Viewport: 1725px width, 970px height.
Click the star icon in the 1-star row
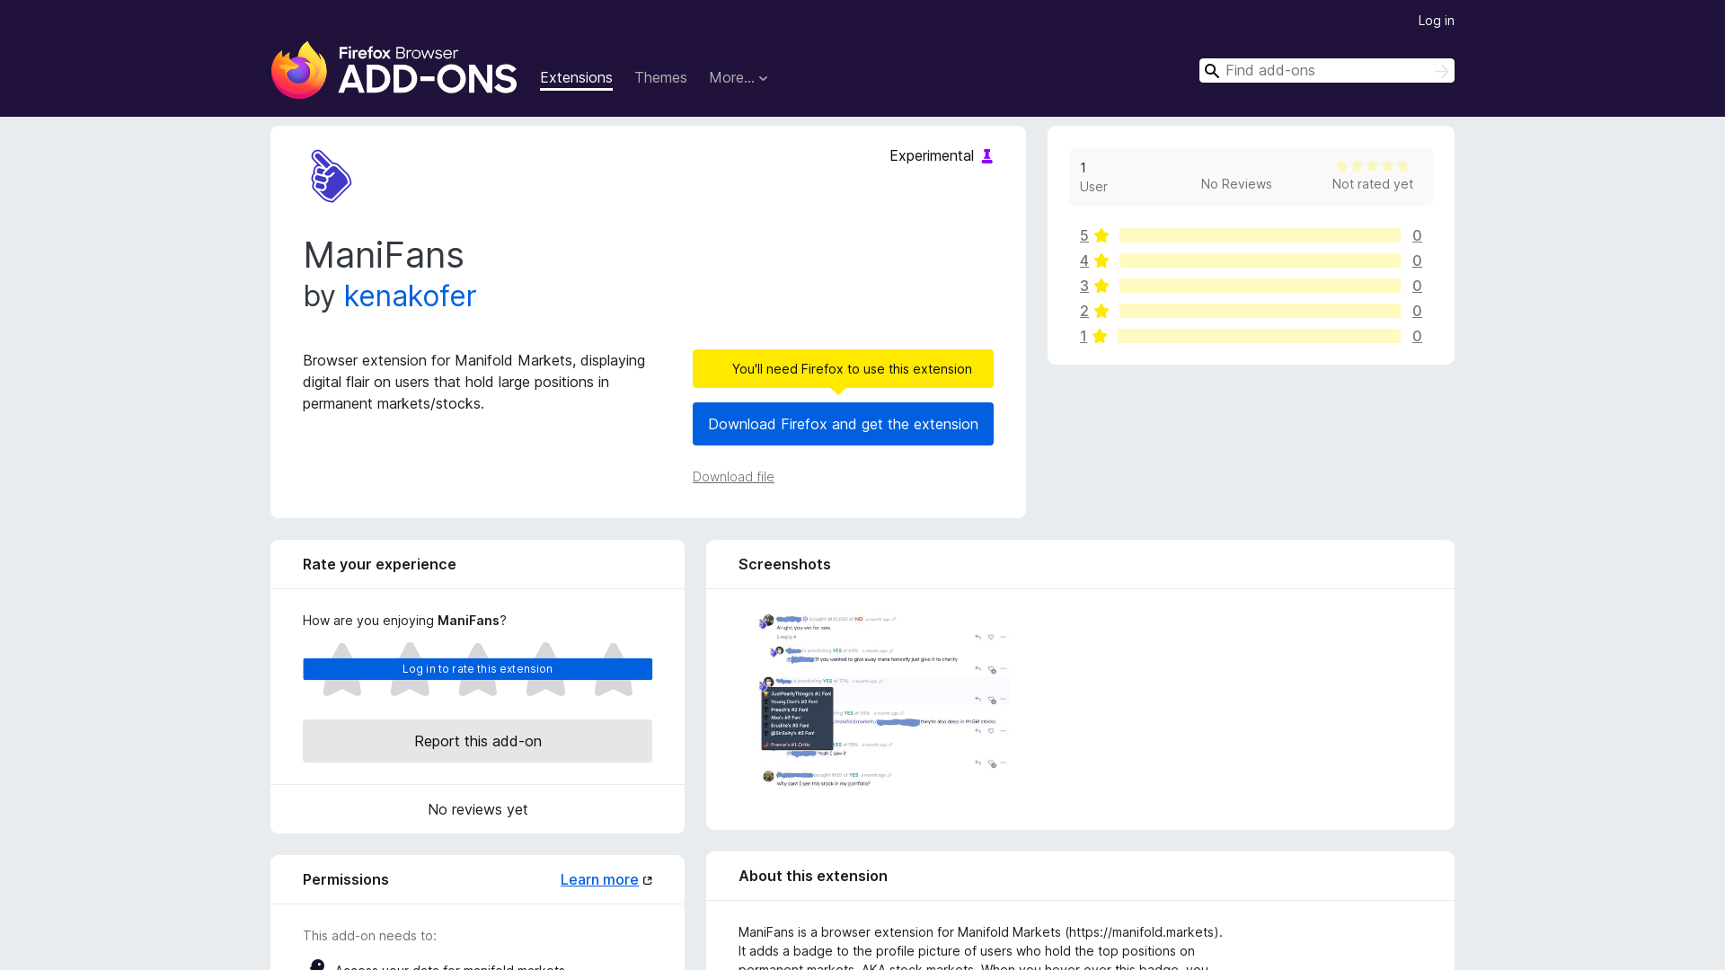point(1100,336)
